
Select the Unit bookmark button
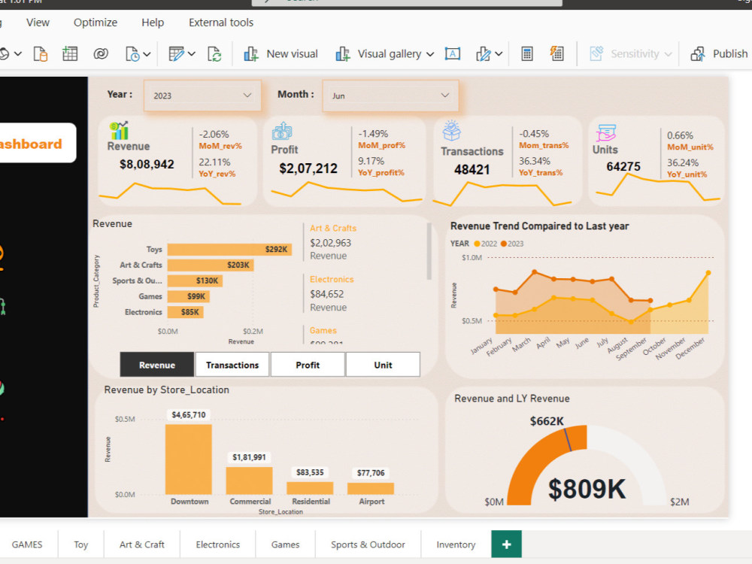pyautogui.click(x=383, y=365)
